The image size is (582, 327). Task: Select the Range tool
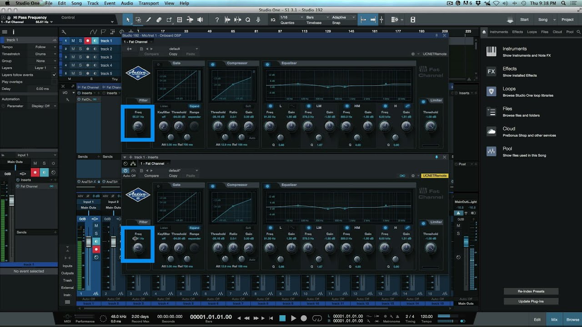138,20
